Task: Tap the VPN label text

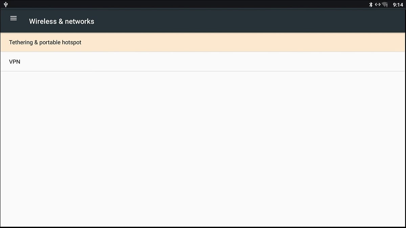Action: (x=15, y=61)
